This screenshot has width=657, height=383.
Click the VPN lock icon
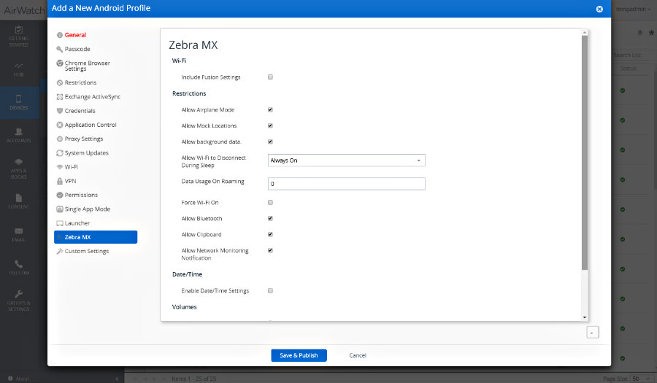point(59,181)
